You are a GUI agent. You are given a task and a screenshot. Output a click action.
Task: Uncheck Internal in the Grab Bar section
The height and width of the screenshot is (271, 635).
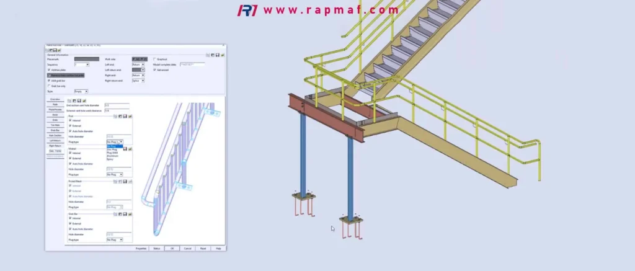70,218
